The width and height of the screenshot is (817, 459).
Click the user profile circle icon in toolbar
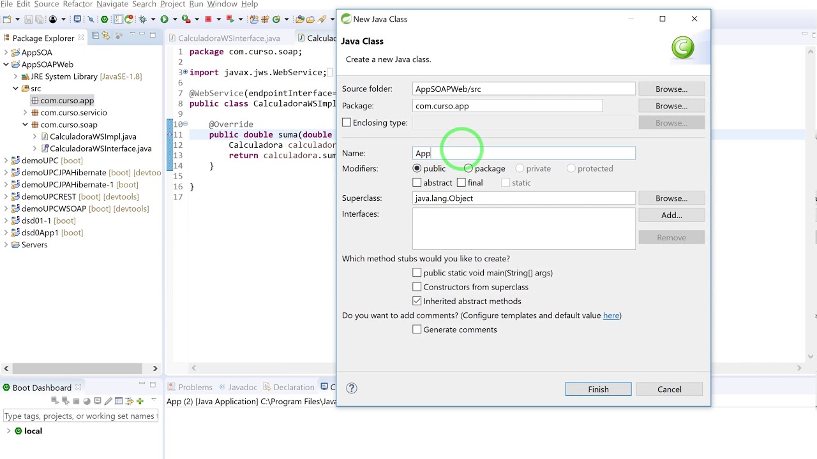click(x=53, y=19)
